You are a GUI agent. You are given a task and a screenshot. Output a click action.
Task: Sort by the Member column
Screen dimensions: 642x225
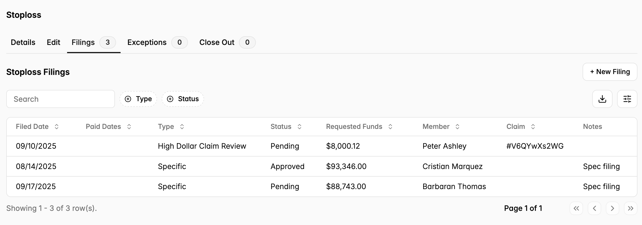tap(441, 127)
